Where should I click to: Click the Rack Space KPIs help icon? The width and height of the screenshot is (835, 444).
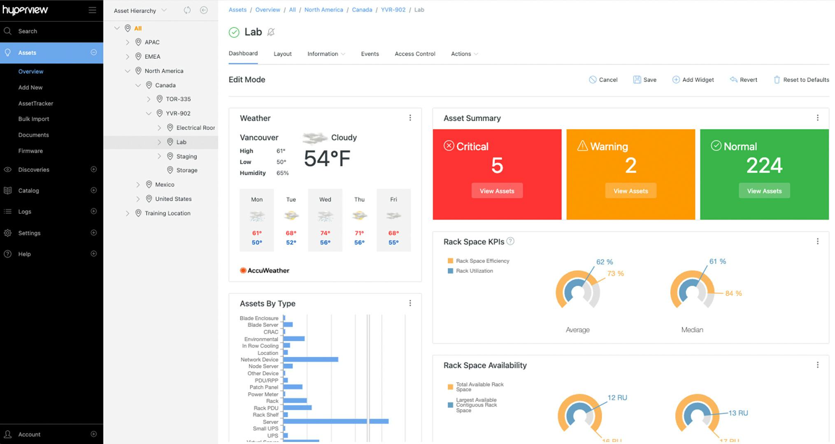tap(510, 241)
